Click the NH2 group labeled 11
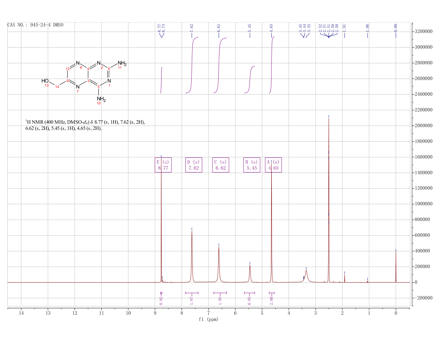This screenshot has width=447, height=345. (x=122, y=64)
